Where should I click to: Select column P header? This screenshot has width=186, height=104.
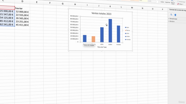162,10
